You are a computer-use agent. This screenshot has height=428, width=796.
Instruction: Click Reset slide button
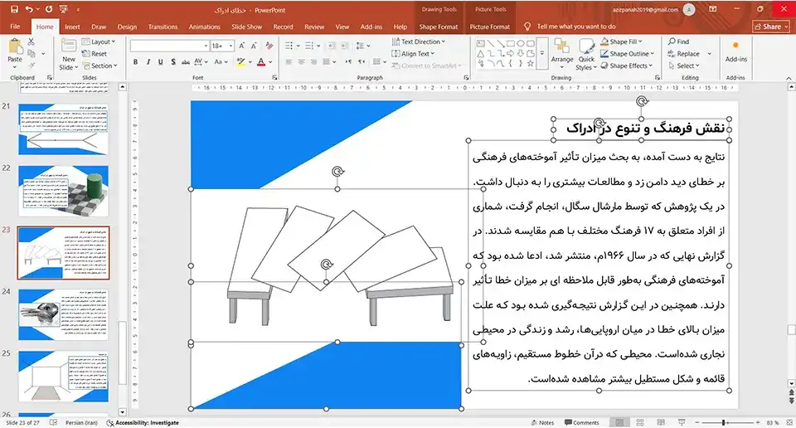95,54
